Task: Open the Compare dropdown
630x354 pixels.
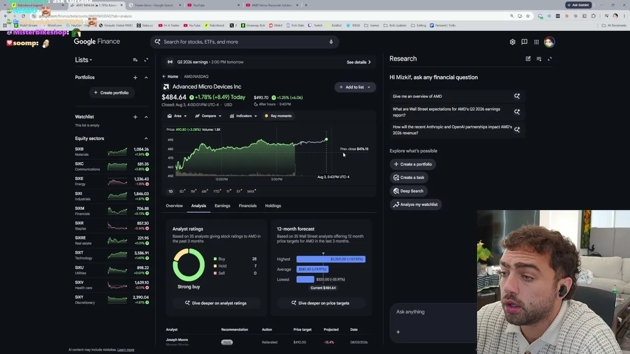Action: click(x=208, y=116)
